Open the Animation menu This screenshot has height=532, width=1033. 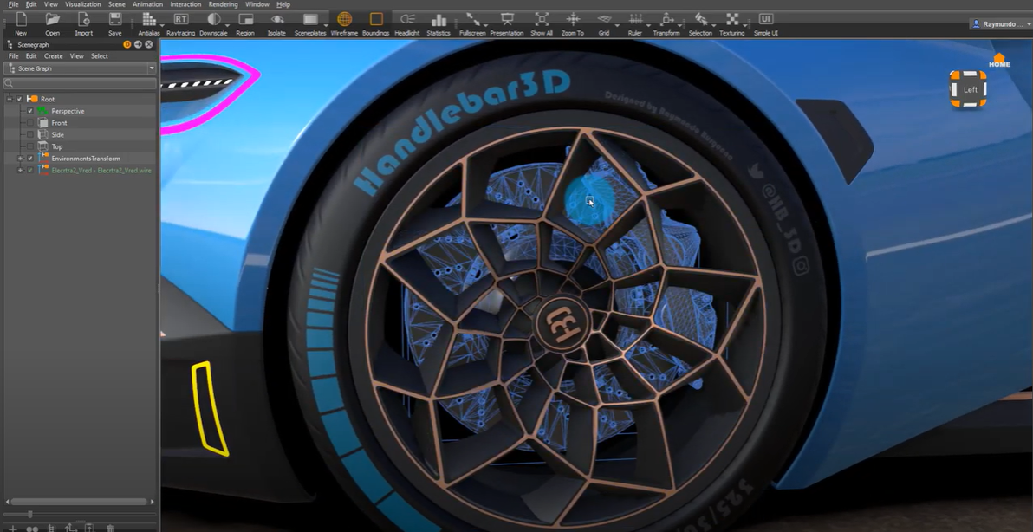click(147, 4)
